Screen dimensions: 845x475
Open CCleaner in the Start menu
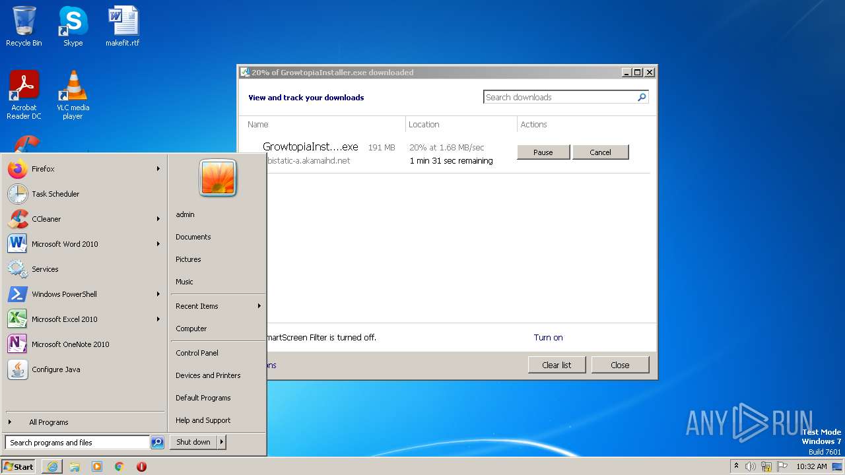(84, 219)
